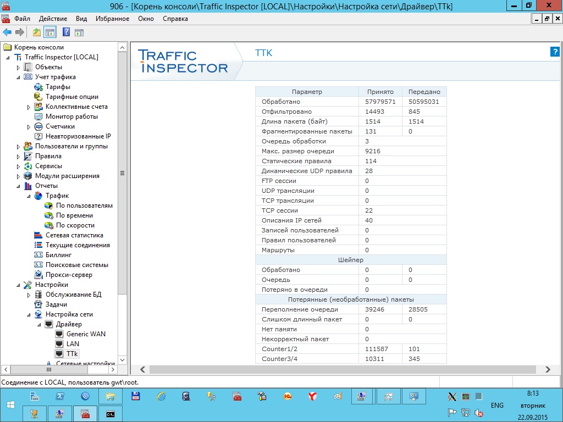563x422 pixels.
Task: Open the Окно menu
Action: [x=146, y=19]
